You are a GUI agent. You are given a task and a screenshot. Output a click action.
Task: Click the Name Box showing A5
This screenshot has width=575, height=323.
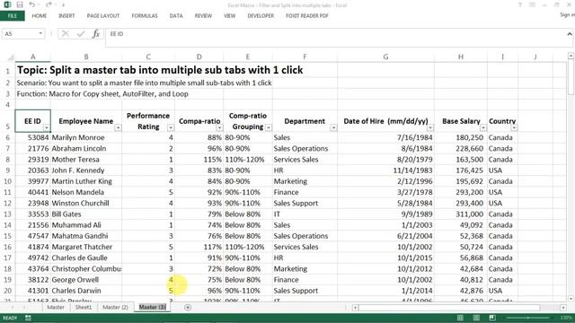(x=20, y=34)
